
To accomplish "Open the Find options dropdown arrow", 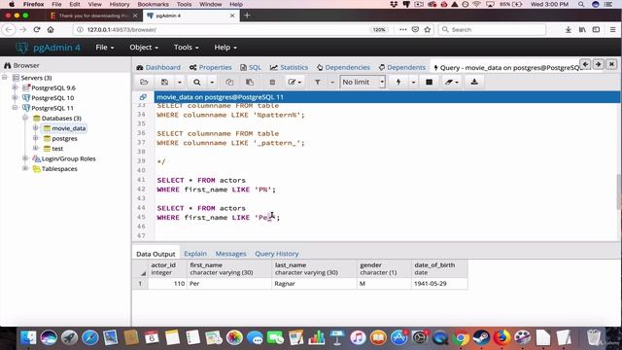I will [x=212, y=82].
